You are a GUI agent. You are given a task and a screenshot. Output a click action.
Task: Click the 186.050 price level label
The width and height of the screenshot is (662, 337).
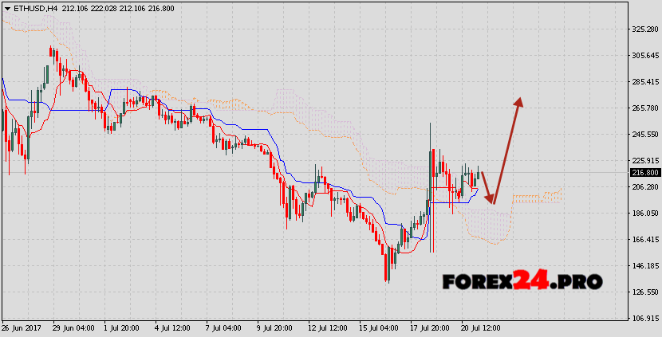tap(644, 213)
